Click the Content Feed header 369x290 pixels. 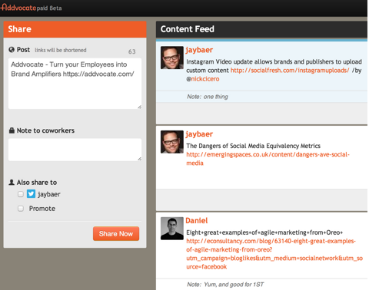click(x=261, y=29)
